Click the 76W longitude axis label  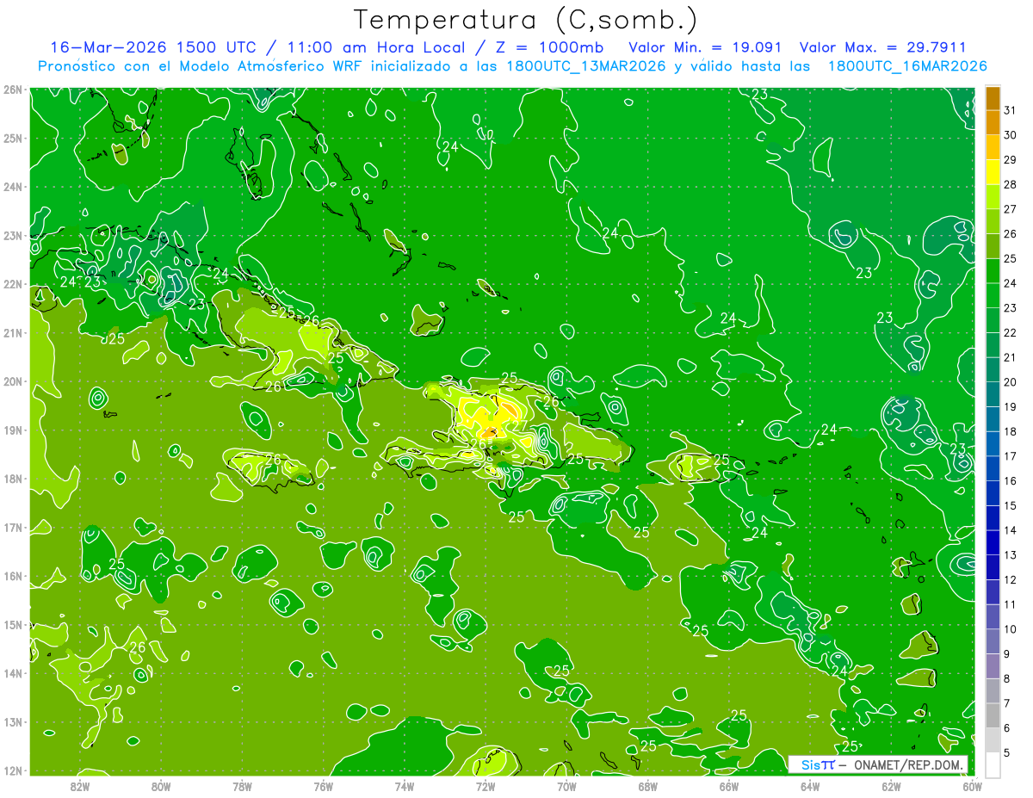(324, 786)
